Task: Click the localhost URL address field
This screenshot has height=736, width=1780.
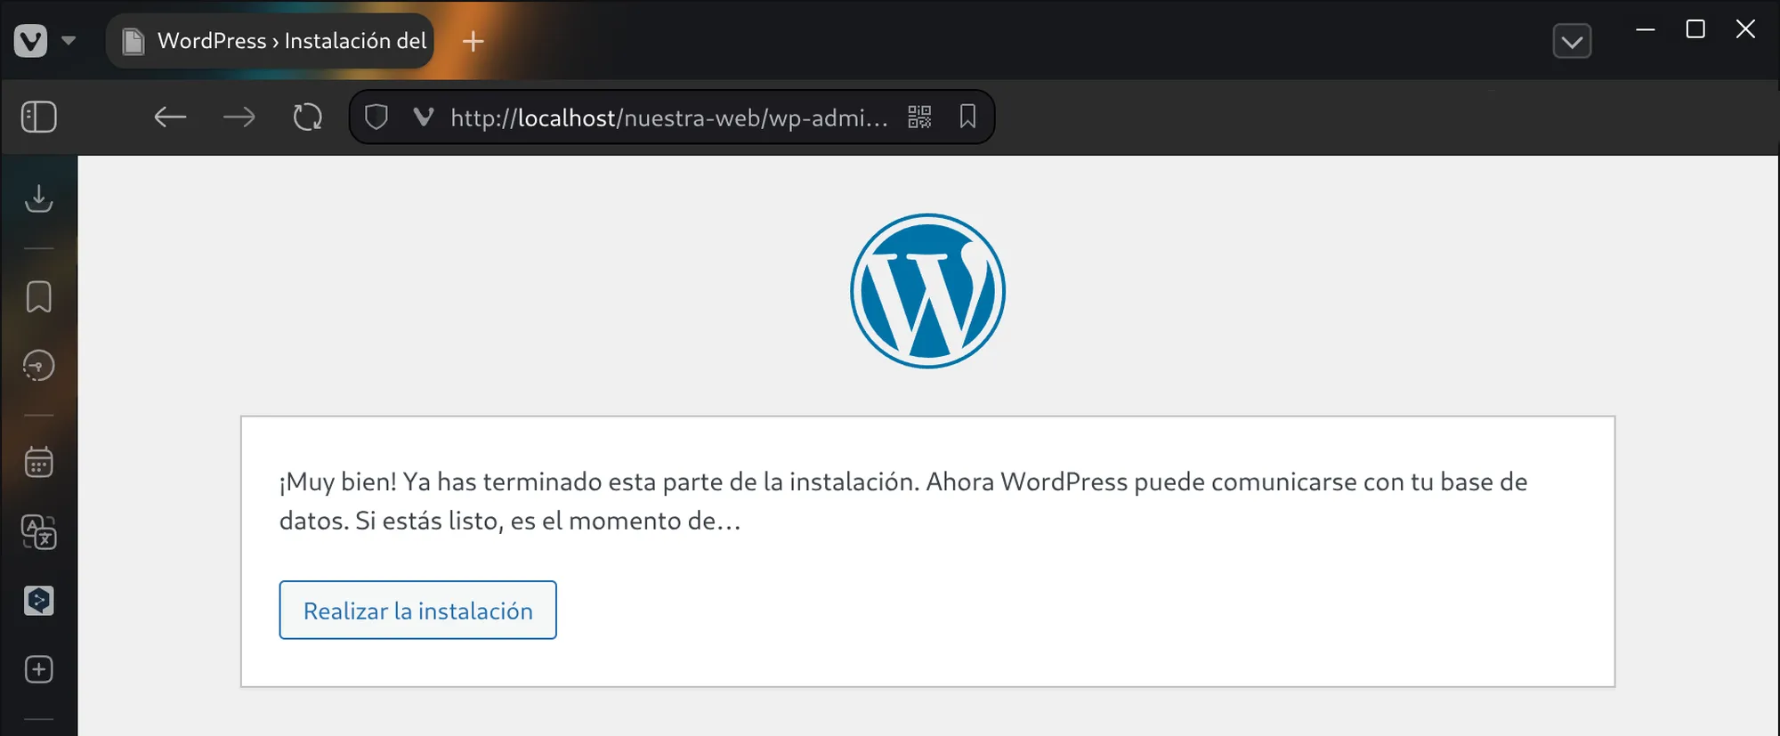Action: pos(667,117)
